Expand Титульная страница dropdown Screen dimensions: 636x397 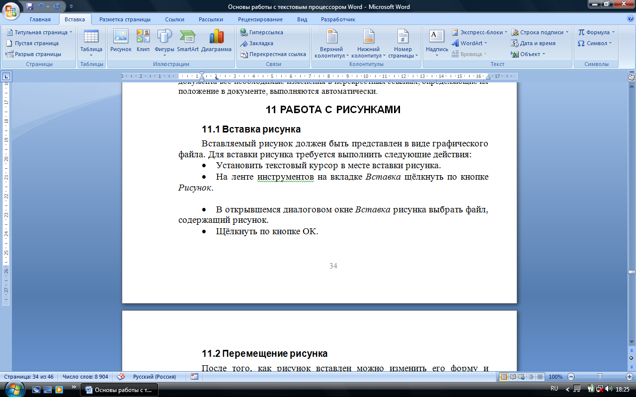(x=71, y=32)
